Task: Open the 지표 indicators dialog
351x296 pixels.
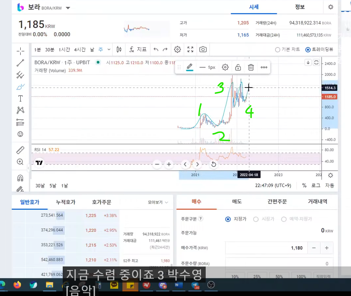Action: click(x=138, y=49)
